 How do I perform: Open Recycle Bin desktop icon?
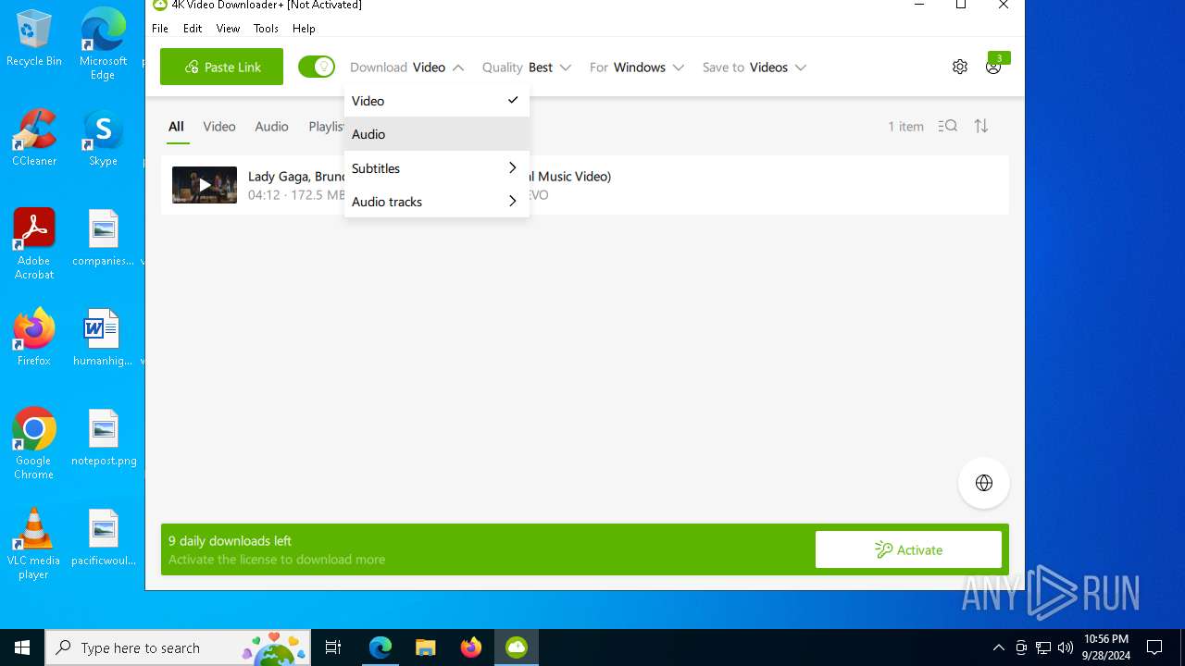(x=34, y=38)
